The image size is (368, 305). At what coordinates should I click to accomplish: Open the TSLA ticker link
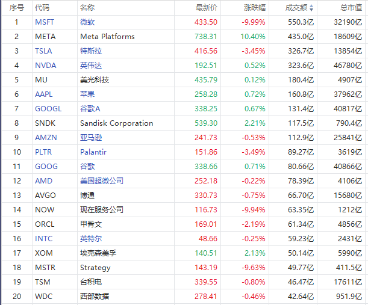pyautogui.click(x=43, y=51)
